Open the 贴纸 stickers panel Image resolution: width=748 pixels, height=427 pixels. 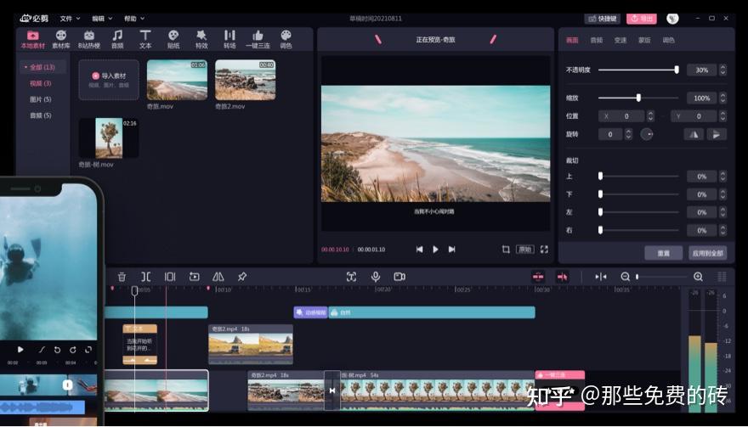(x=173, y=40)
